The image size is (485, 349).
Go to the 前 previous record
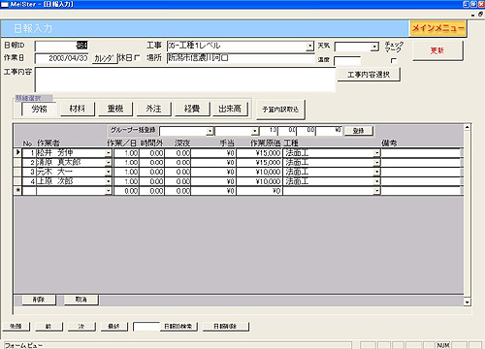click(48, 327)
